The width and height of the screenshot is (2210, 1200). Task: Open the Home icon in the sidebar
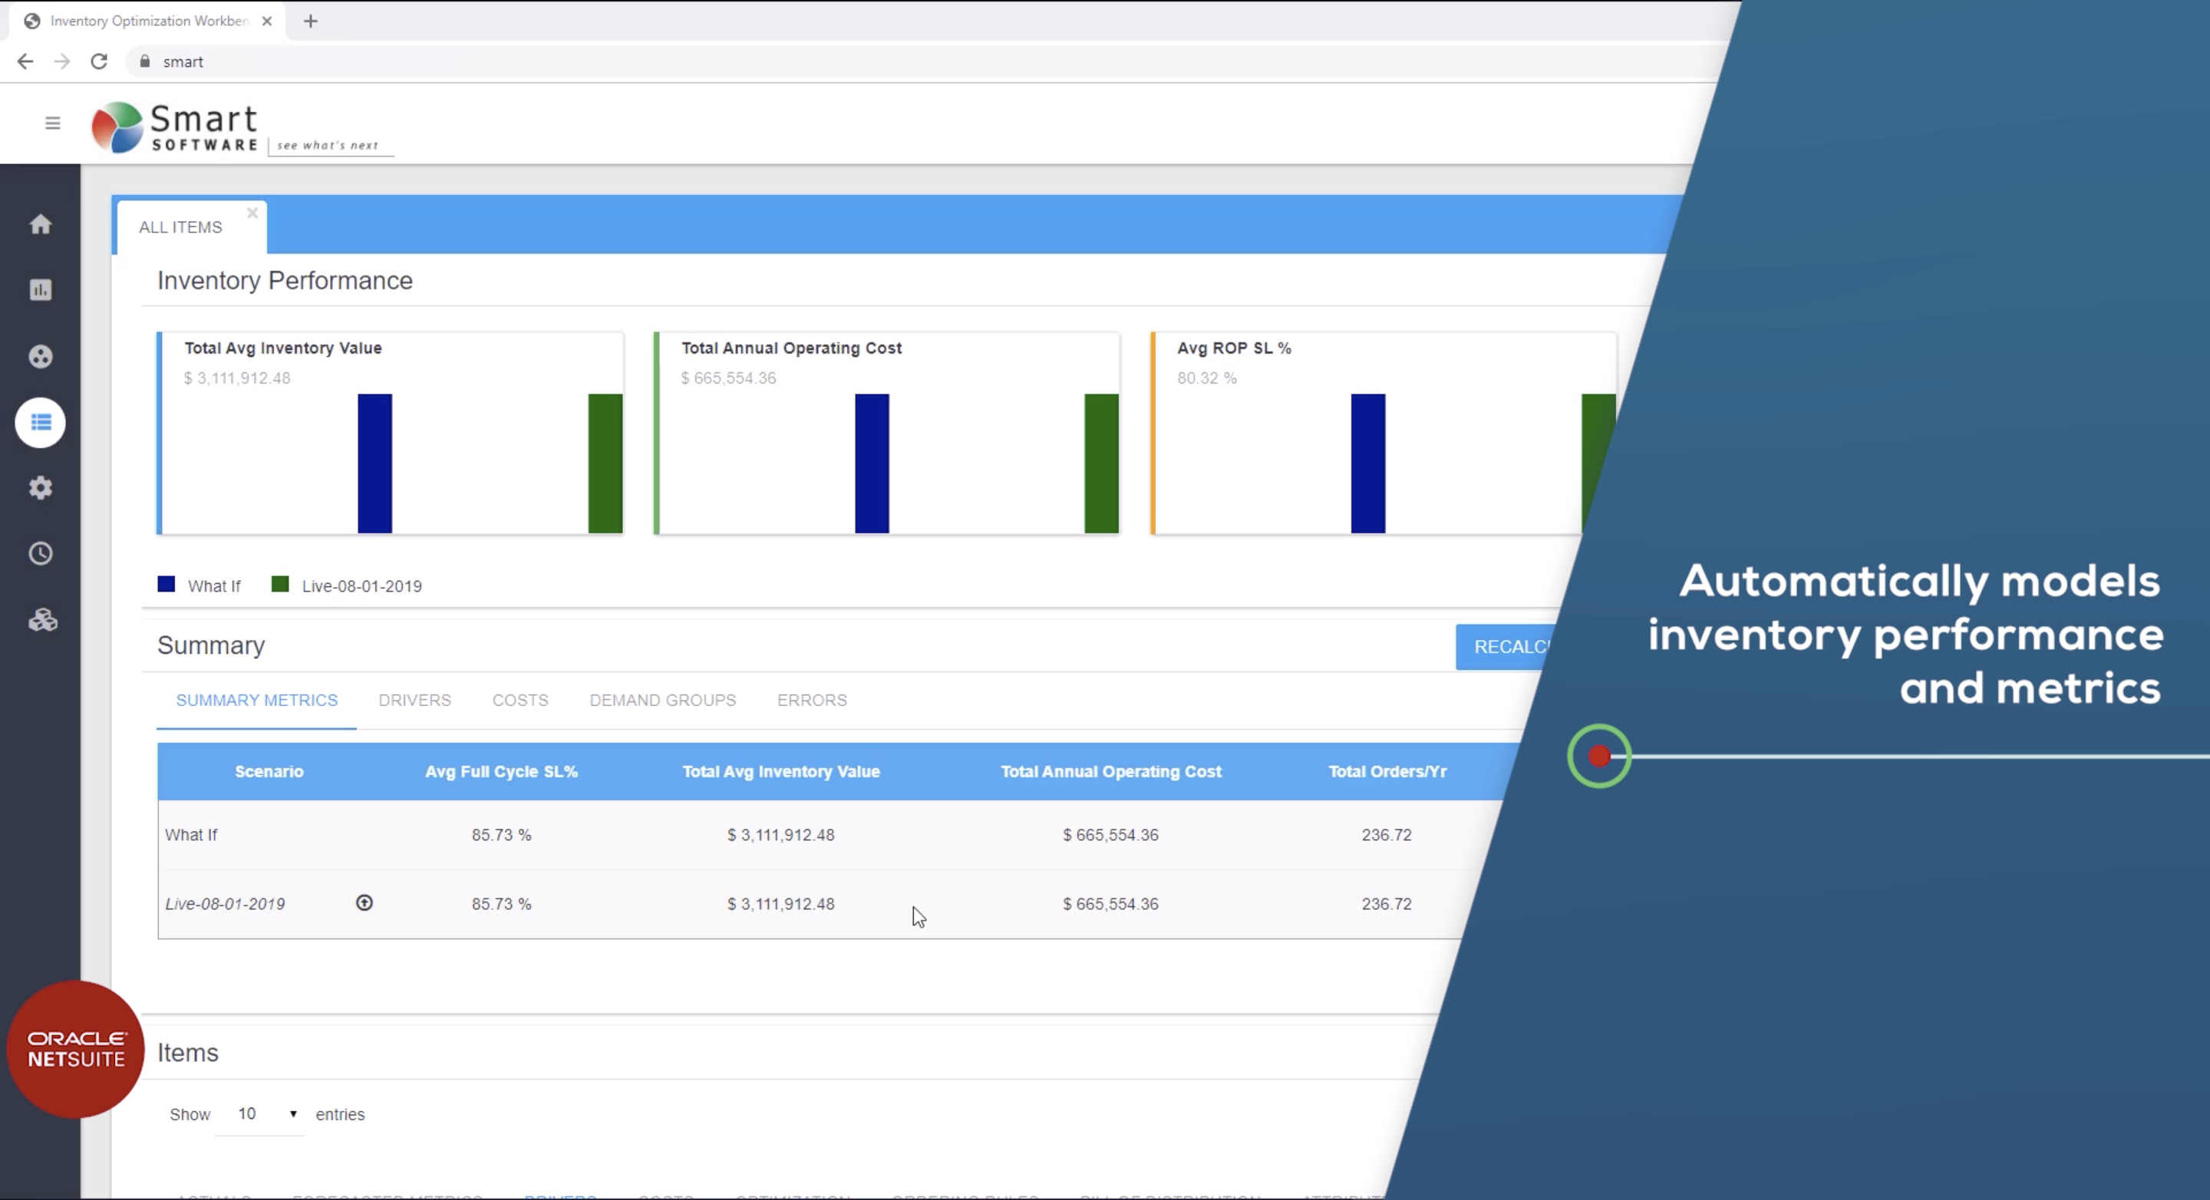tap(39, 224)
